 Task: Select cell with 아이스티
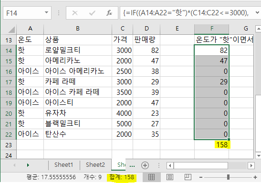pyautogui.click(x=78, y=103)
